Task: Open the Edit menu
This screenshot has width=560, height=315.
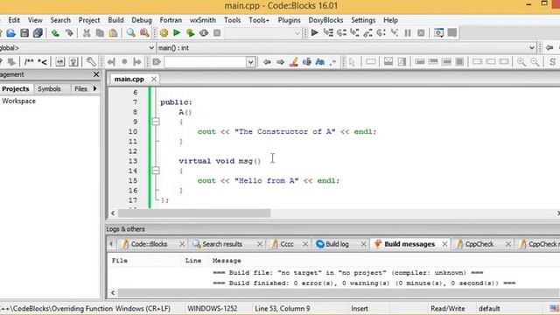Action: click(x=14, y=20)
